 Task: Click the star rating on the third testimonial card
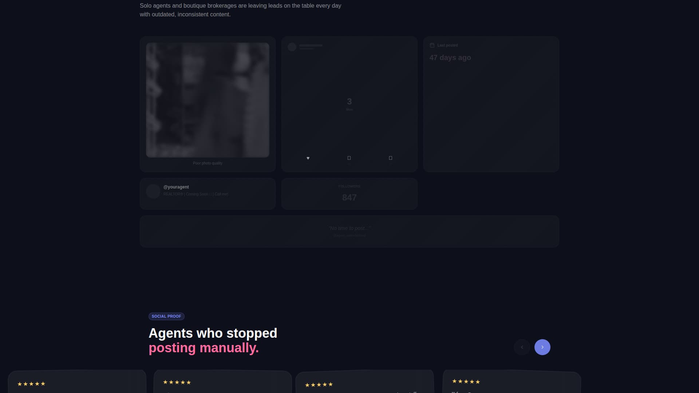pos(319,385)
